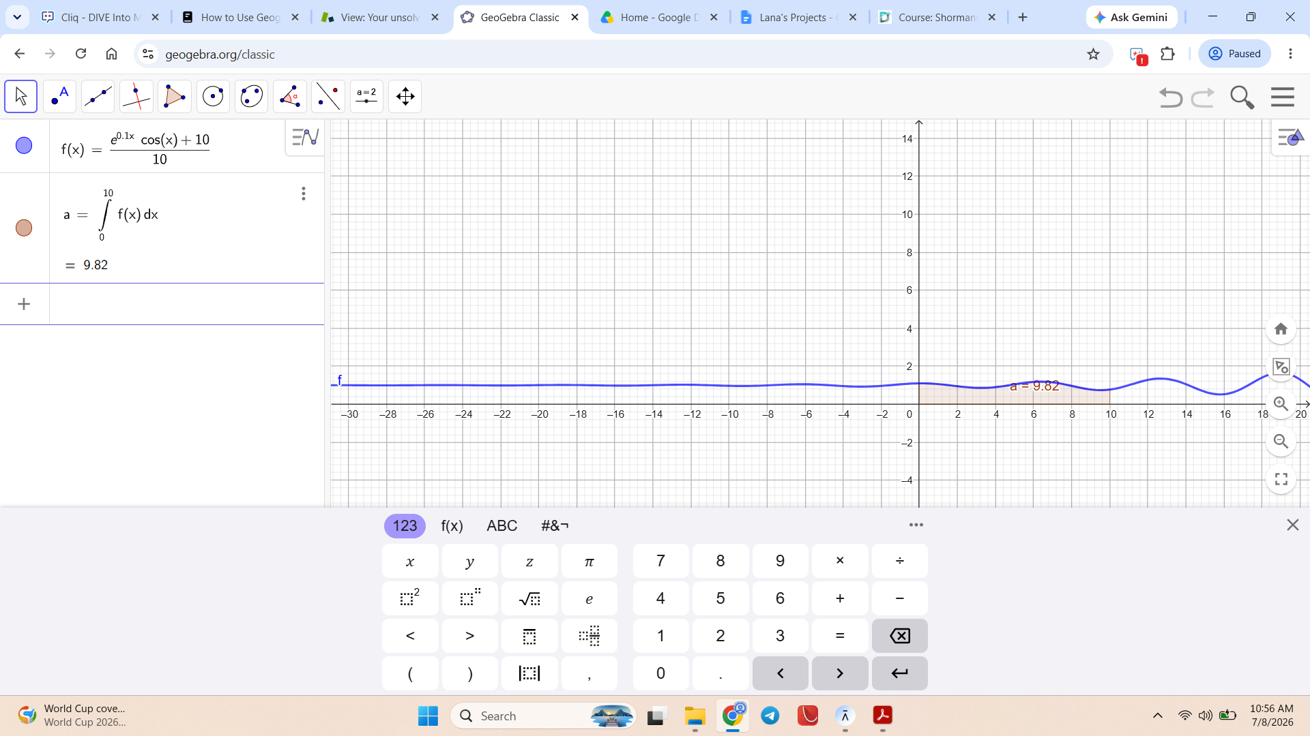Viewport: 1310px width, 736px height.
Task: Switch keyboard to #&¬ symbols tab
Action: 555,525
